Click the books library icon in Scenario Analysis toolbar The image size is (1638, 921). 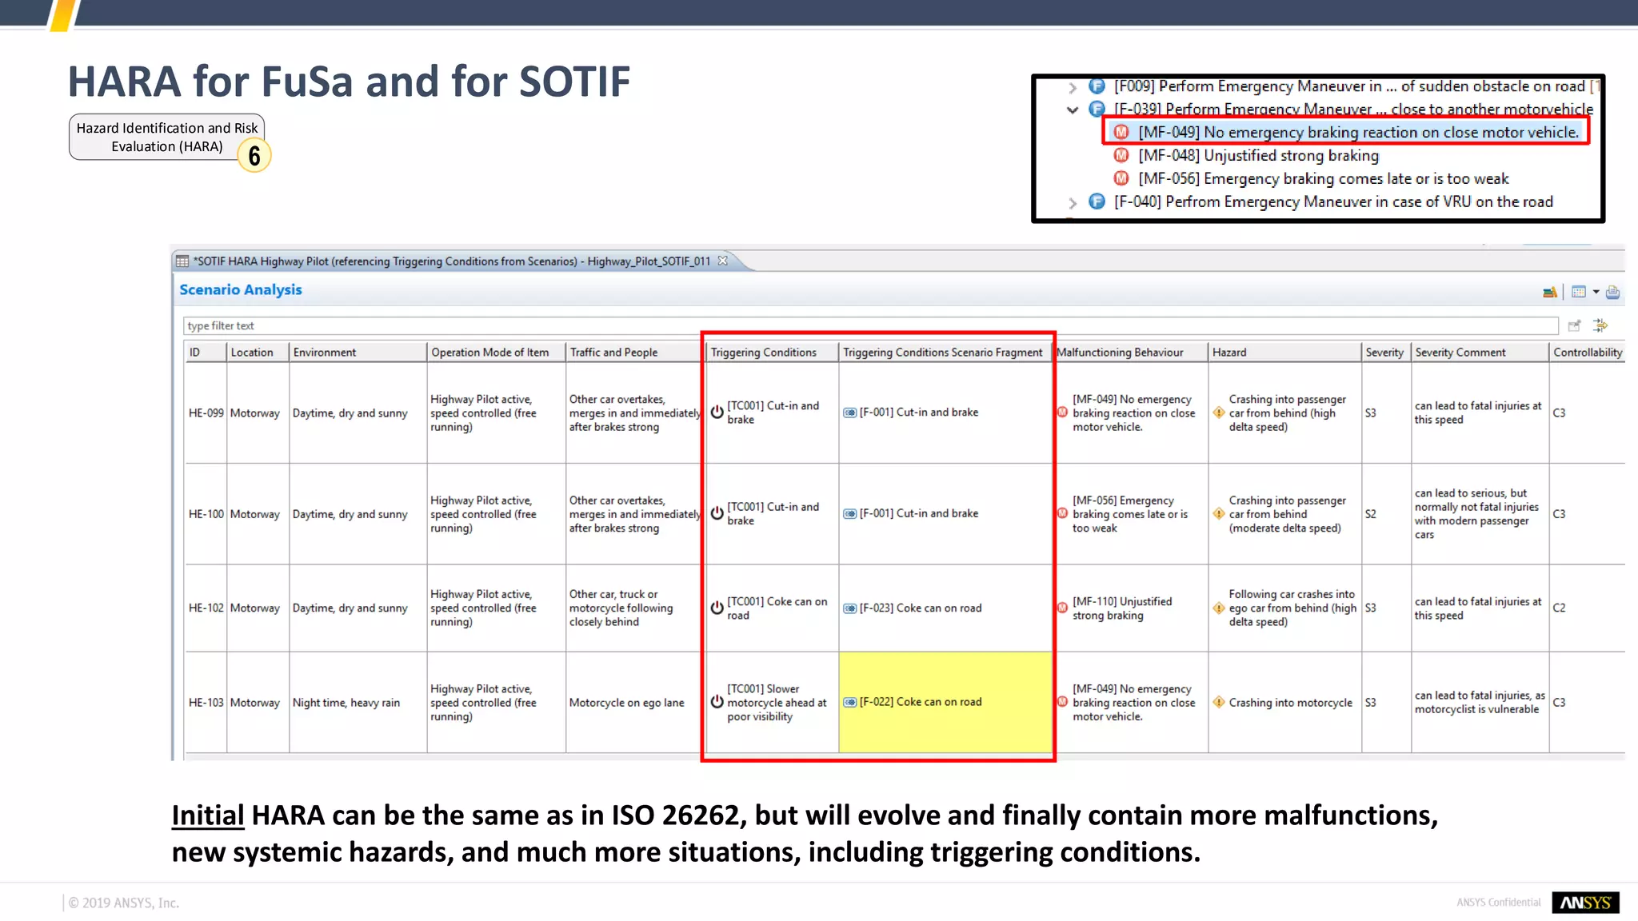1549,293
